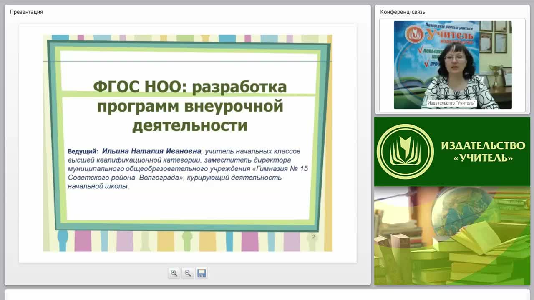
Task: Click the webcam caption Издательство "Учитель"
Action: pos(451,103)
